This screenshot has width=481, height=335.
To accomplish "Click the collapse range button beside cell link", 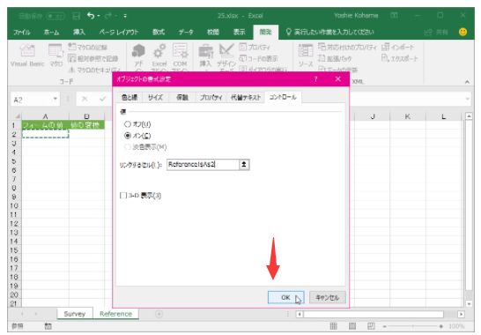I will [x=244, y=165].
